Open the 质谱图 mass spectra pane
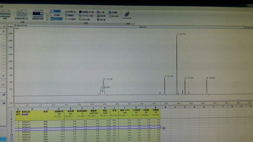 point(113,12)
